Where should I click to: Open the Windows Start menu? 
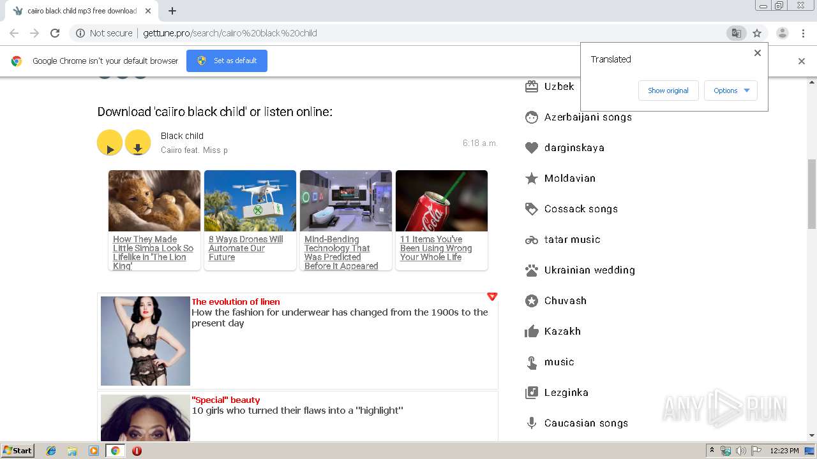pyautogui.click(x=17, y=451)
